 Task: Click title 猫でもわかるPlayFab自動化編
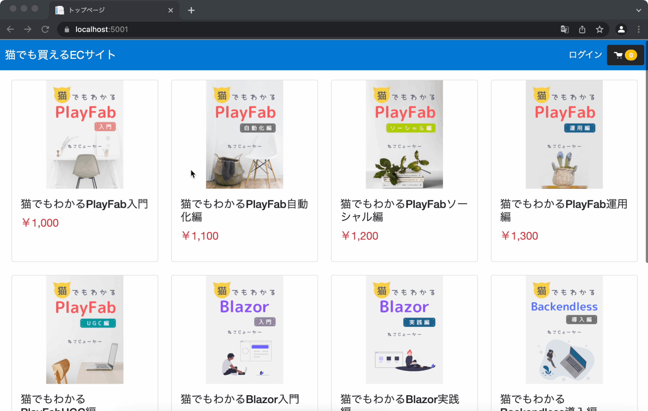coord(244,211)
